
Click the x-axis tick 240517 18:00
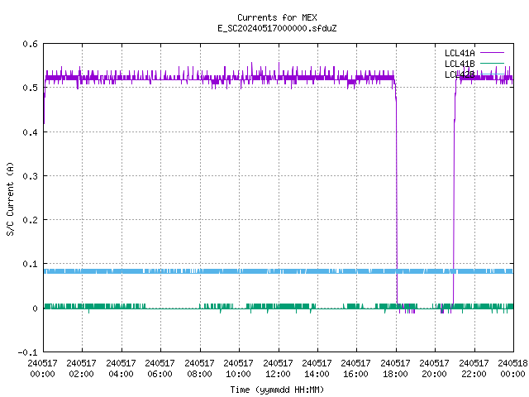[395, 368]
